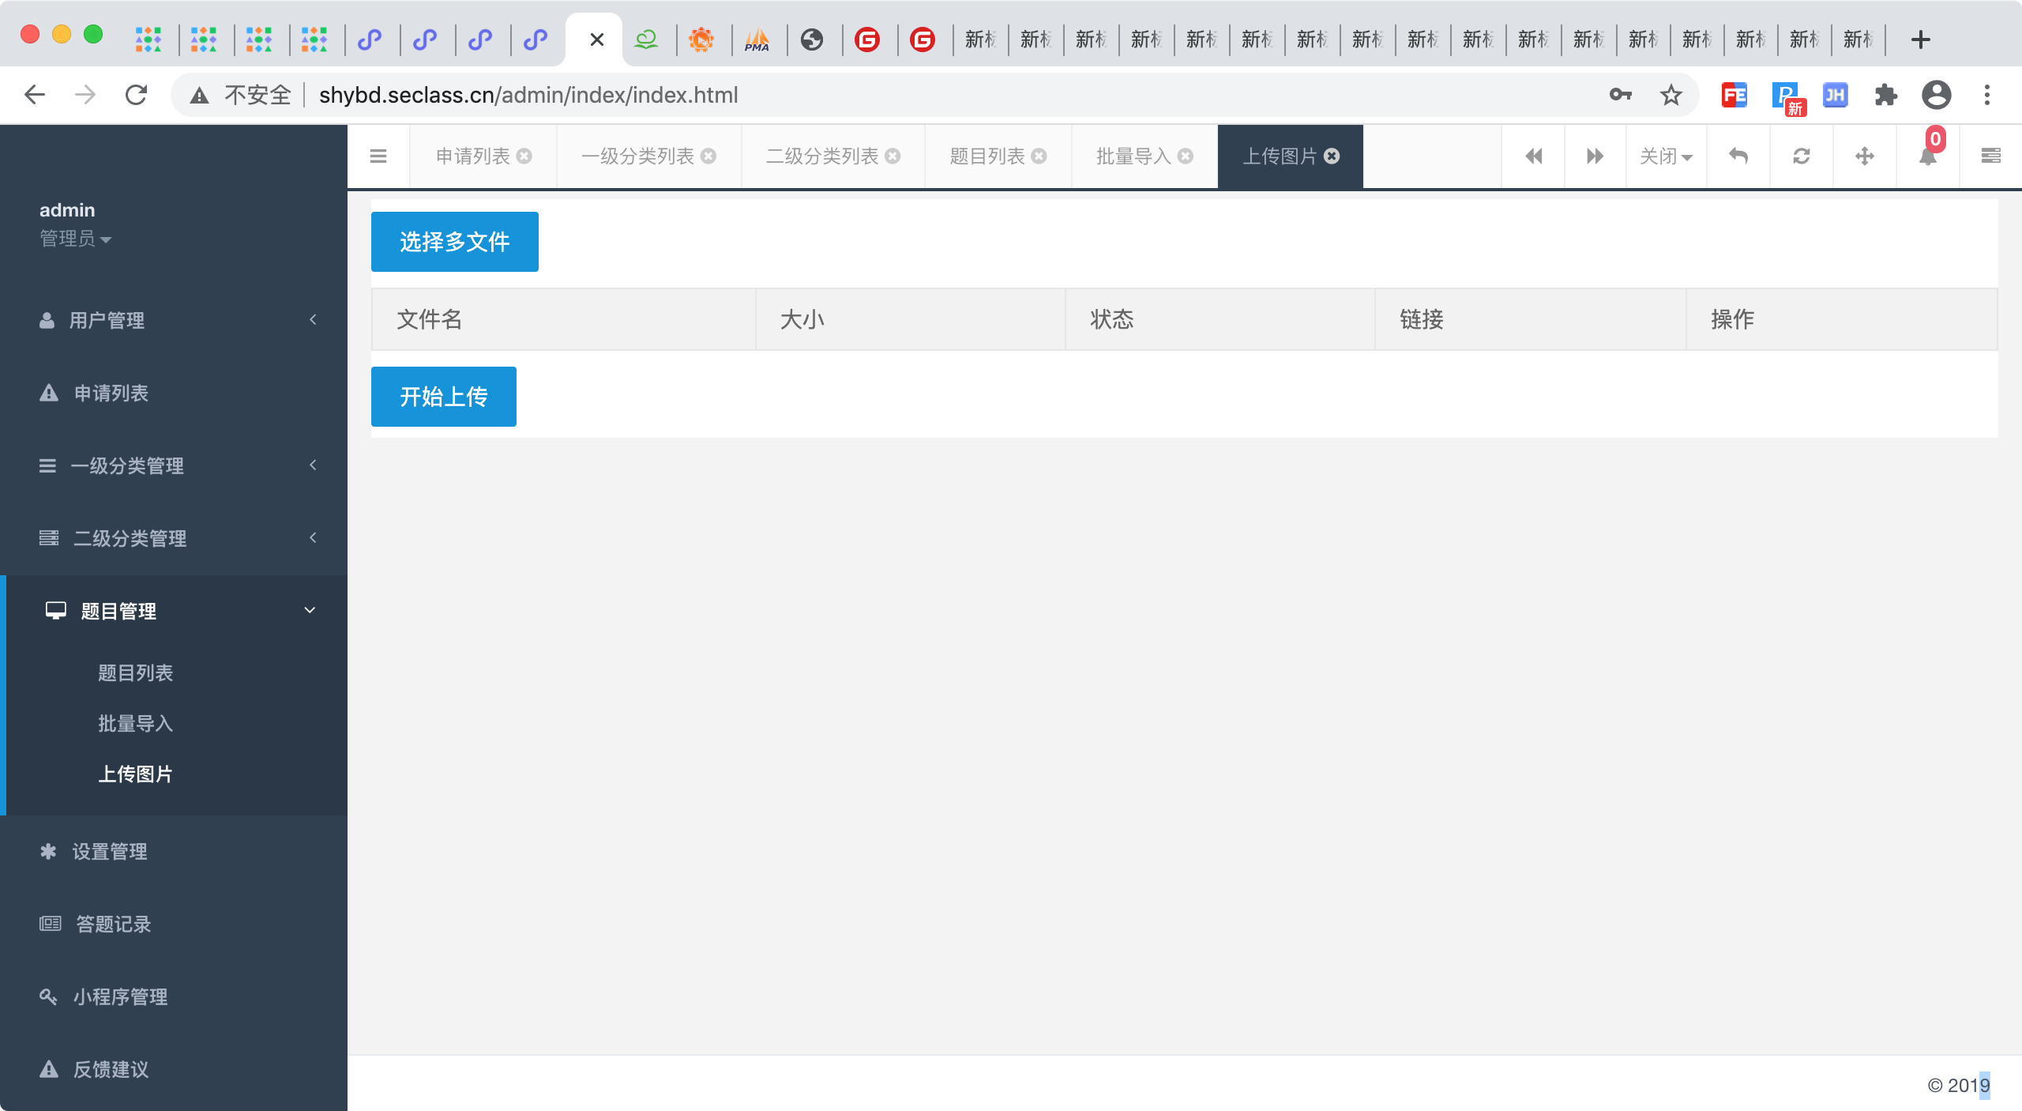Click the browser address bar URL
The height and width of the screenshot is (1111, 2022).
pyautogui.click(x=528, y=96)
